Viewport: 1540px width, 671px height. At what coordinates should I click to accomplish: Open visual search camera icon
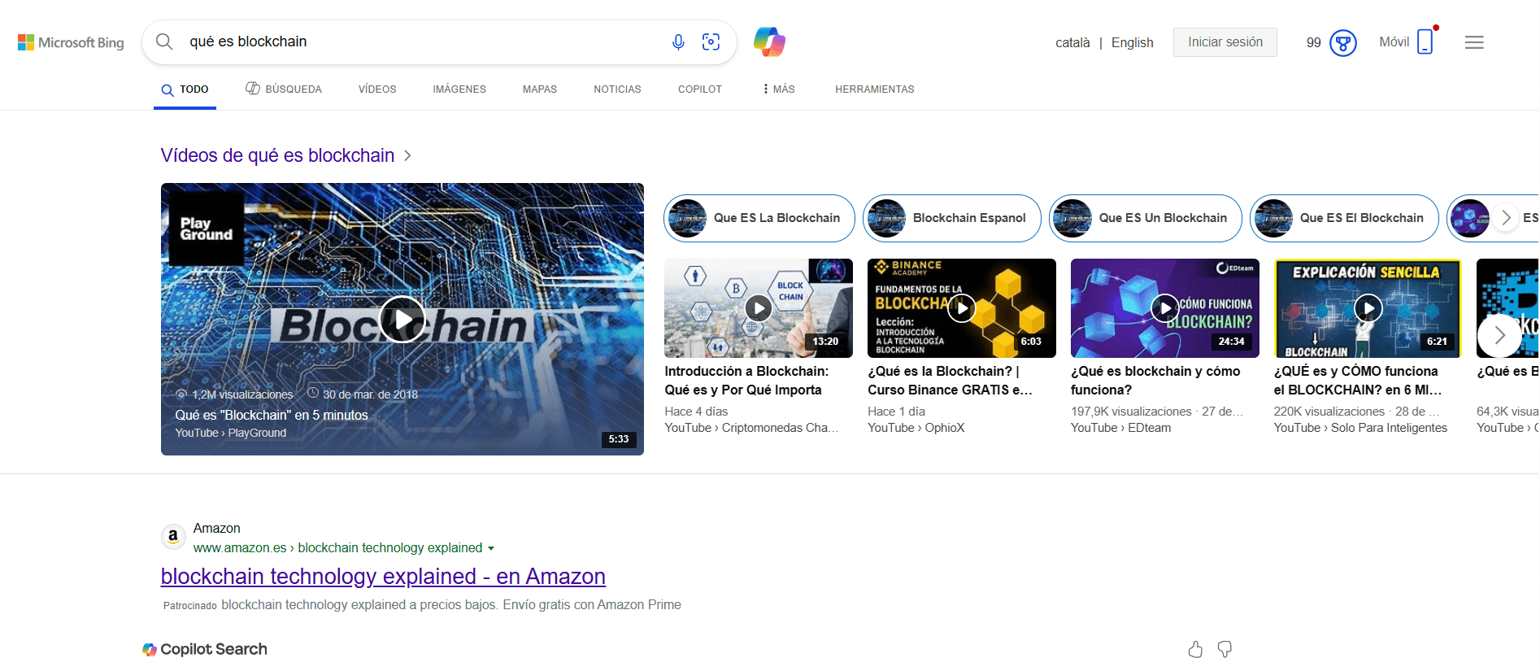[711, 42]
